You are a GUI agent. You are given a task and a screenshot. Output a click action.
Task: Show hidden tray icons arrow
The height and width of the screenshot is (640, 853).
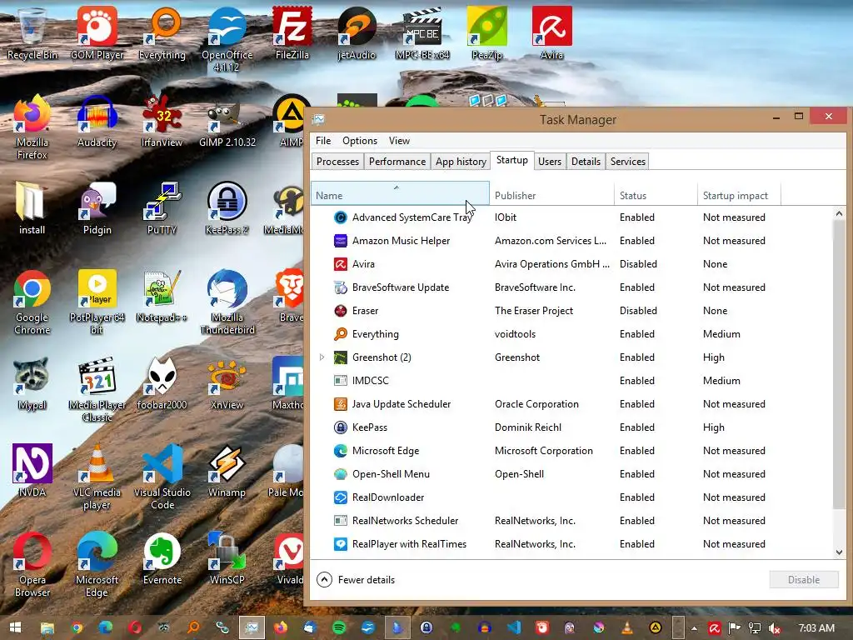pos(694,628)
